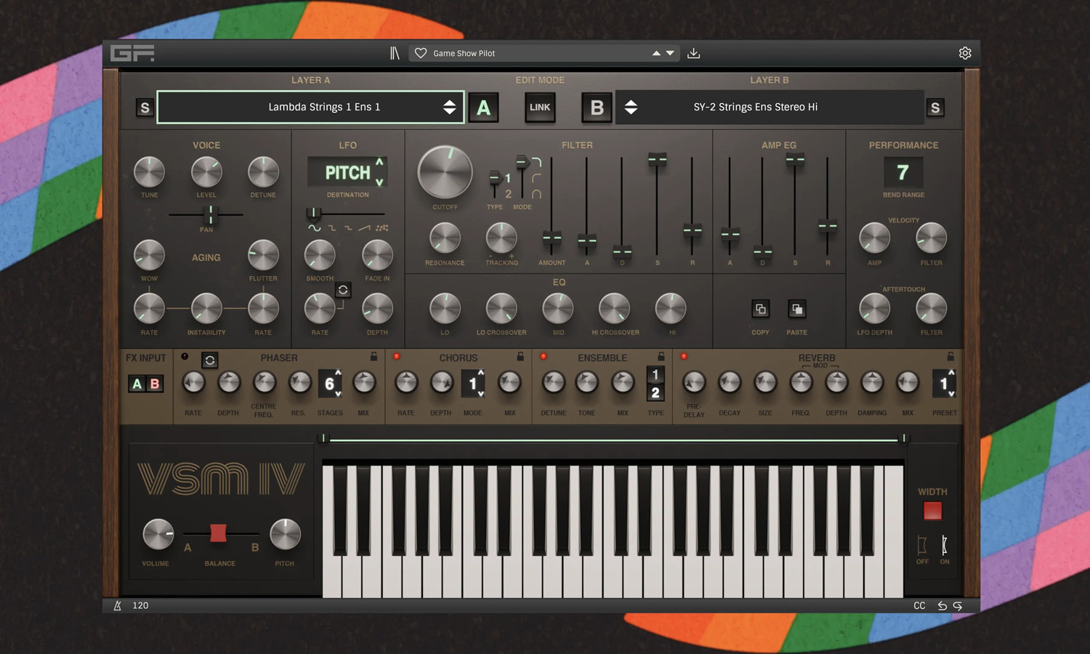Click the filter RESONANCE knob
Image resolution: width=1090 pixels, height=654 pixels.
445,238
